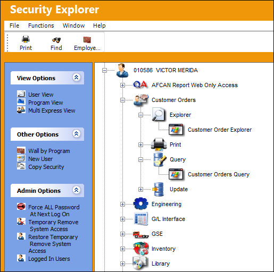
Task: Click the Wall by Program link
Action: click(x=49, y=151)
